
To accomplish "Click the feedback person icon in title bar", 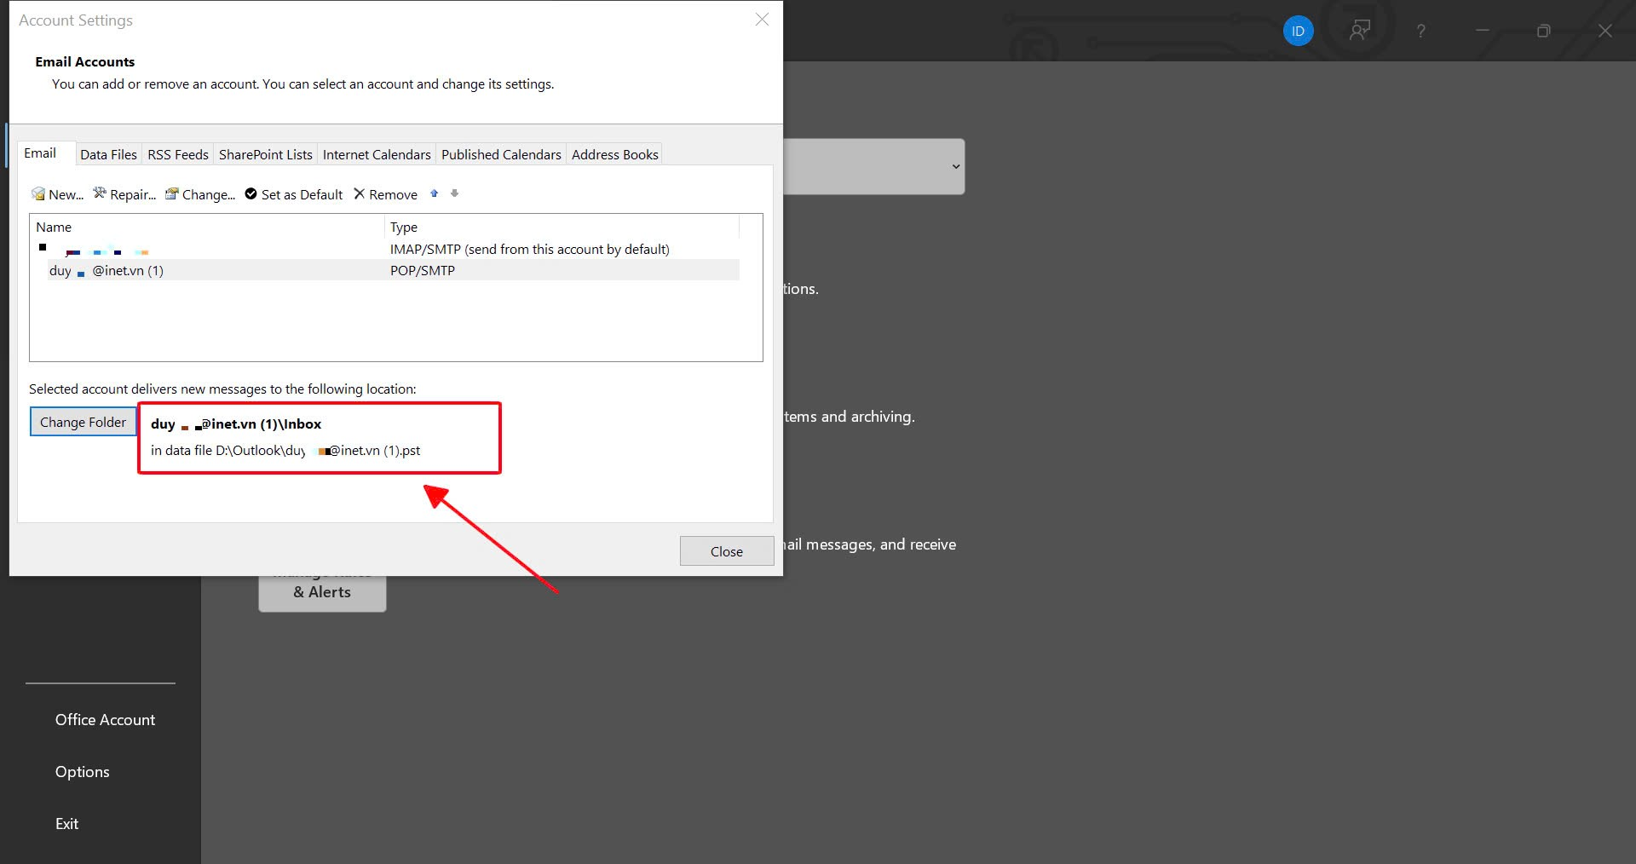I will click(1360, 31).
